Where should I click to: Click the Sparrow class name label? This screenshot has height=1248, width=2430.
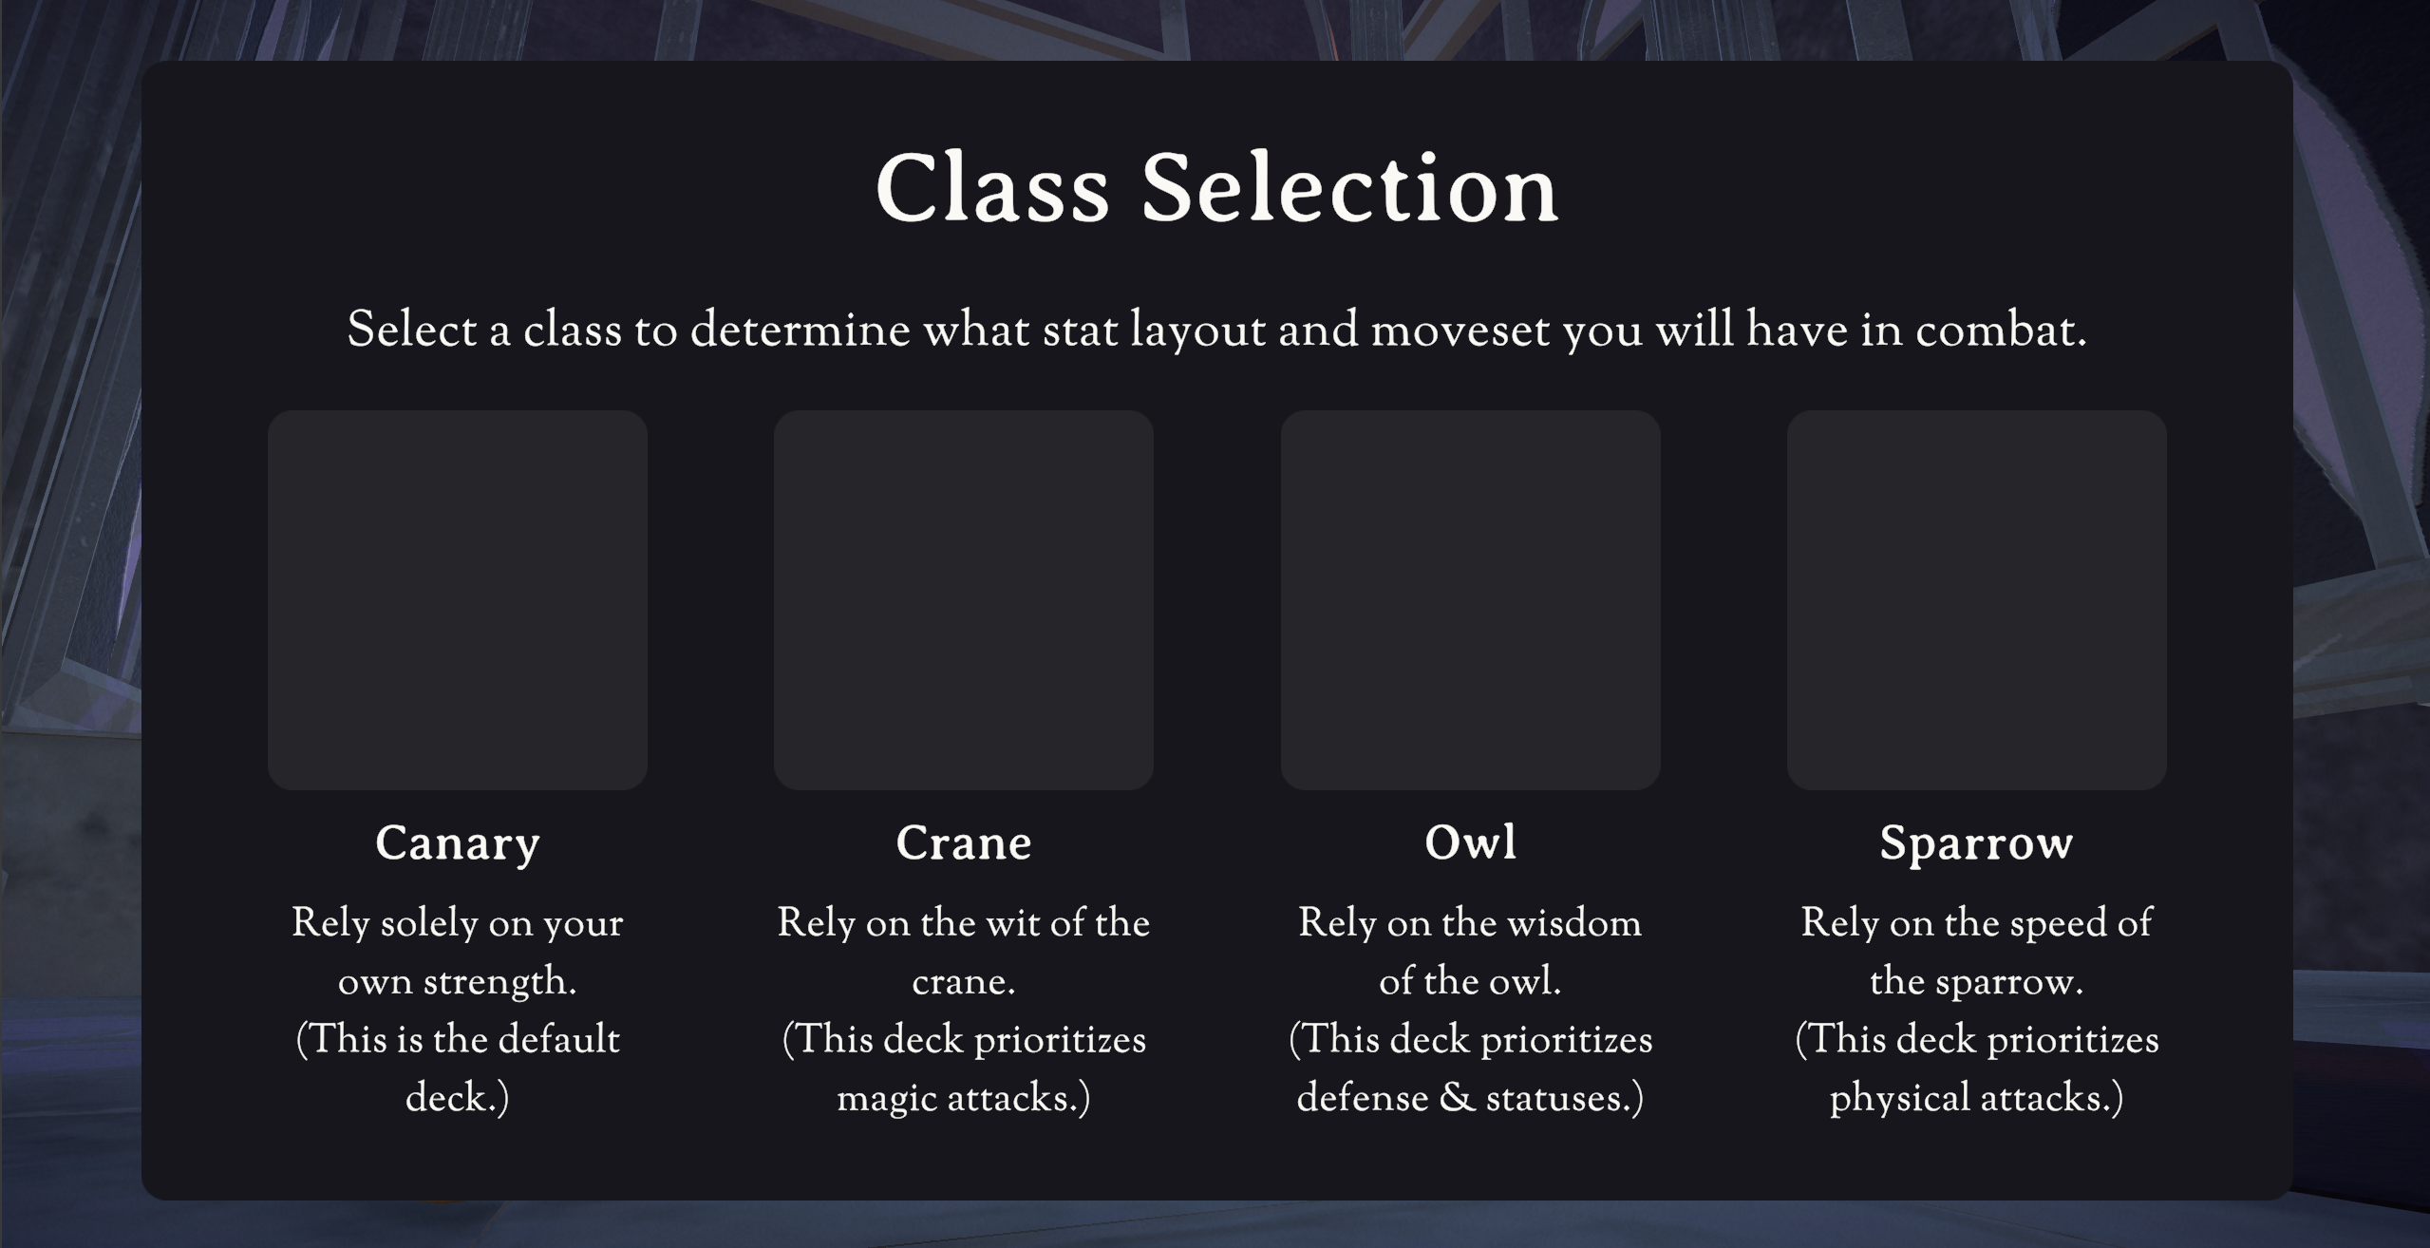click(x=1977, y=843)
